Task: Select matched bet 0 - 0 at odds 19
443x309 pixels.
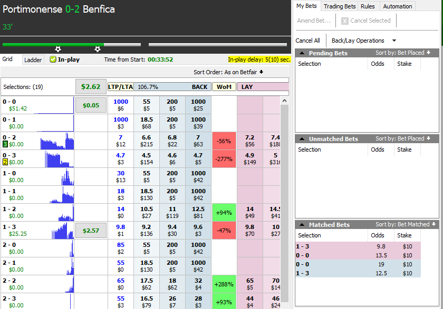Action: pos(358,264)
